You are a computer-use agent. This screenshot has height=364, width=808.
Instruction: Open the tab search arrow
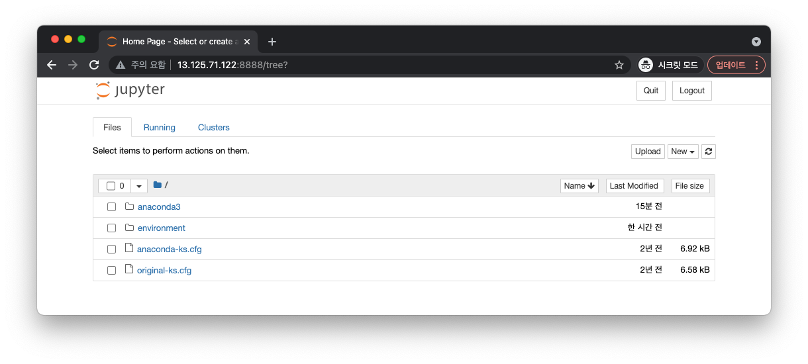click(756, 42)
